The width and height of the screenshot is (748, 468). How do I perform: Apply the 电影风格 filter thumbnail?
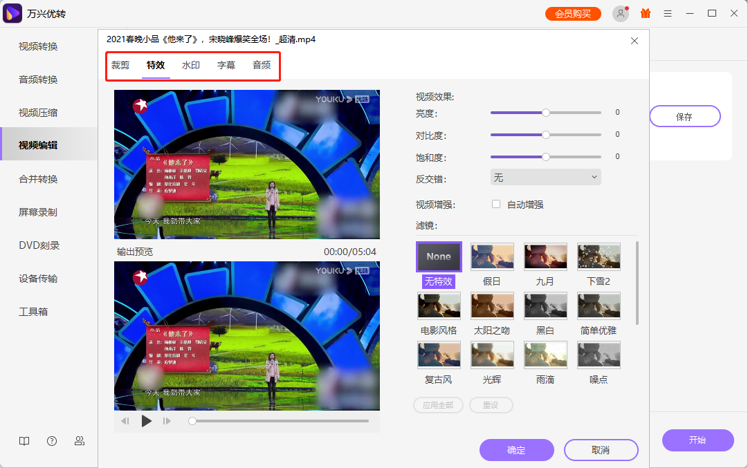tap(439, 306)
